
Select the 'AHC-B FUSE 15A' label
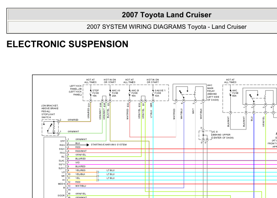click(x=135, y=93)
